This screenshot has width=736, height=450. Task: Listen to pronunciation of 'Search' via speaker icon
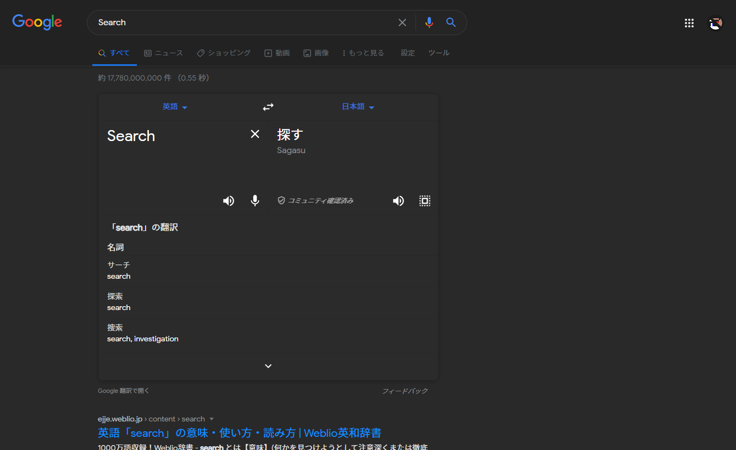coord(228,200)
